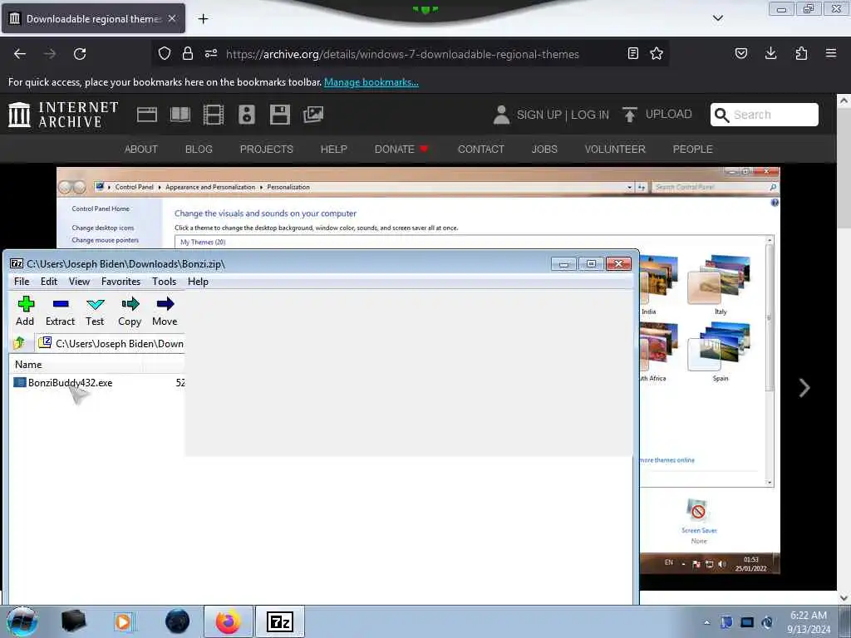Open the 7-Zip Favorites menu
851x638 pixels.
pyautogui.click(x=121, y=282)
